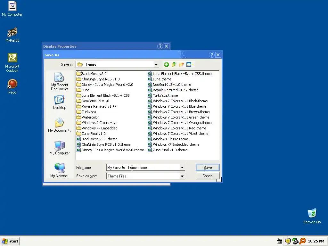Select Luna Element Black v5.1 + CSS.theme

coord(180,74)
